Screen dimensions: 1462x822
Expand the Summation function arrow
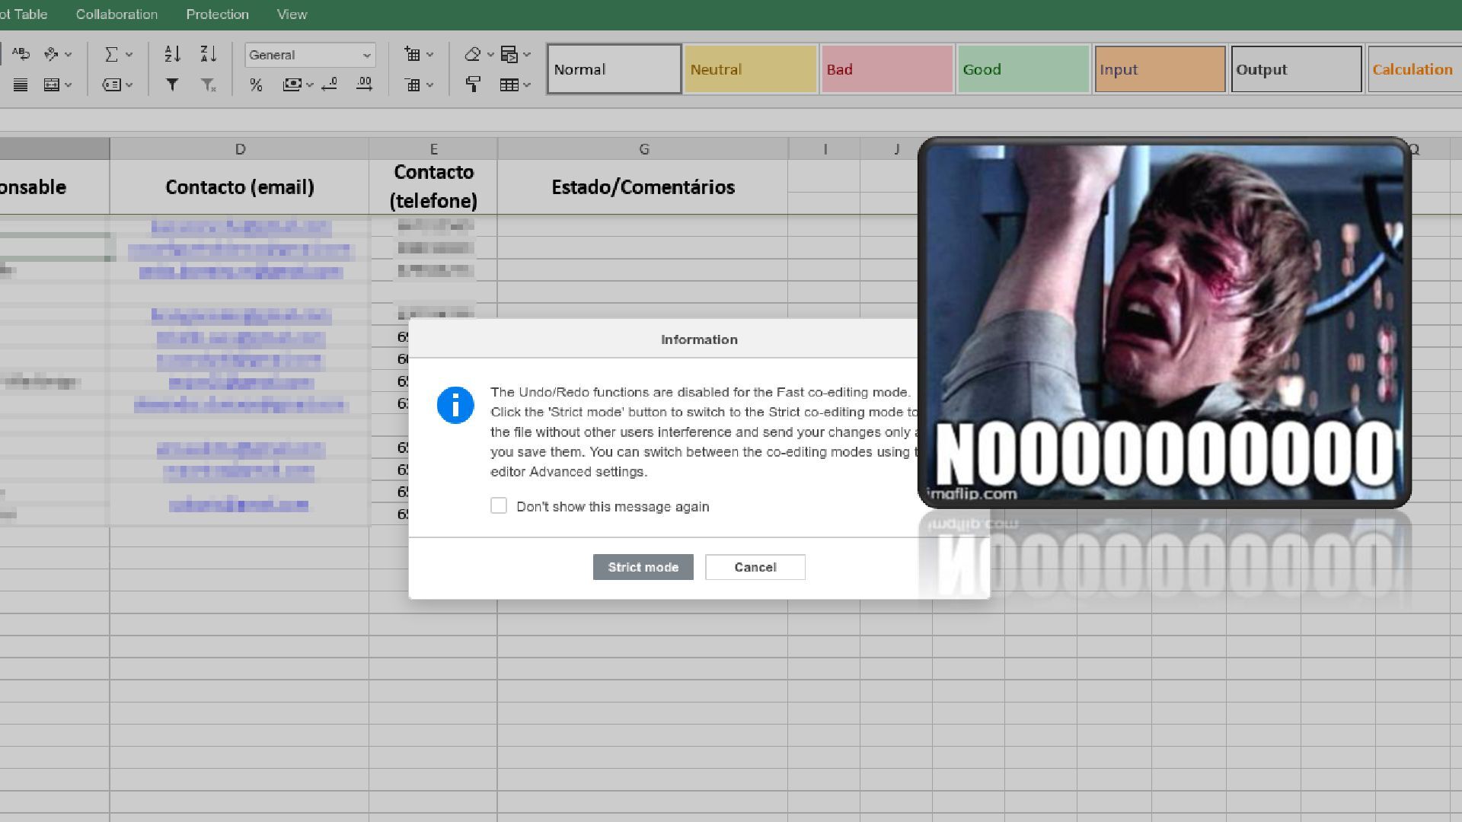click(x=129, y=54)
